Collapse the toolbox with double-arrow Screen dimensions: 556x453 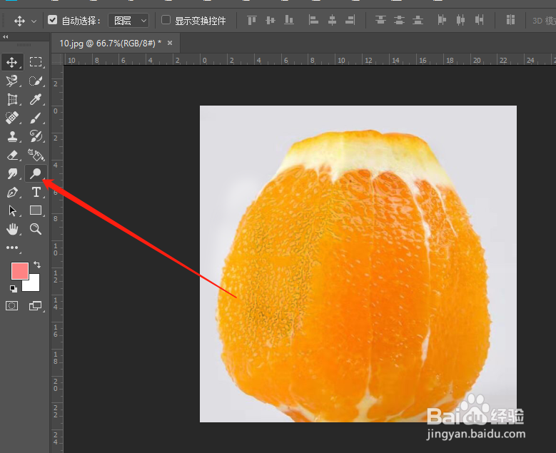[6, 37]
